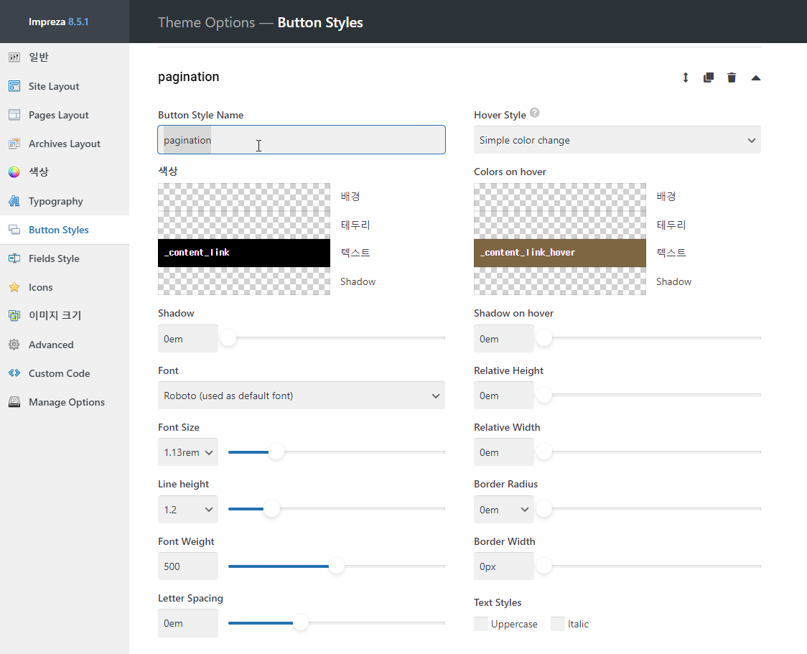
Task: Click the Fields Style sidebar icon
Action: [x=14, y=258]
